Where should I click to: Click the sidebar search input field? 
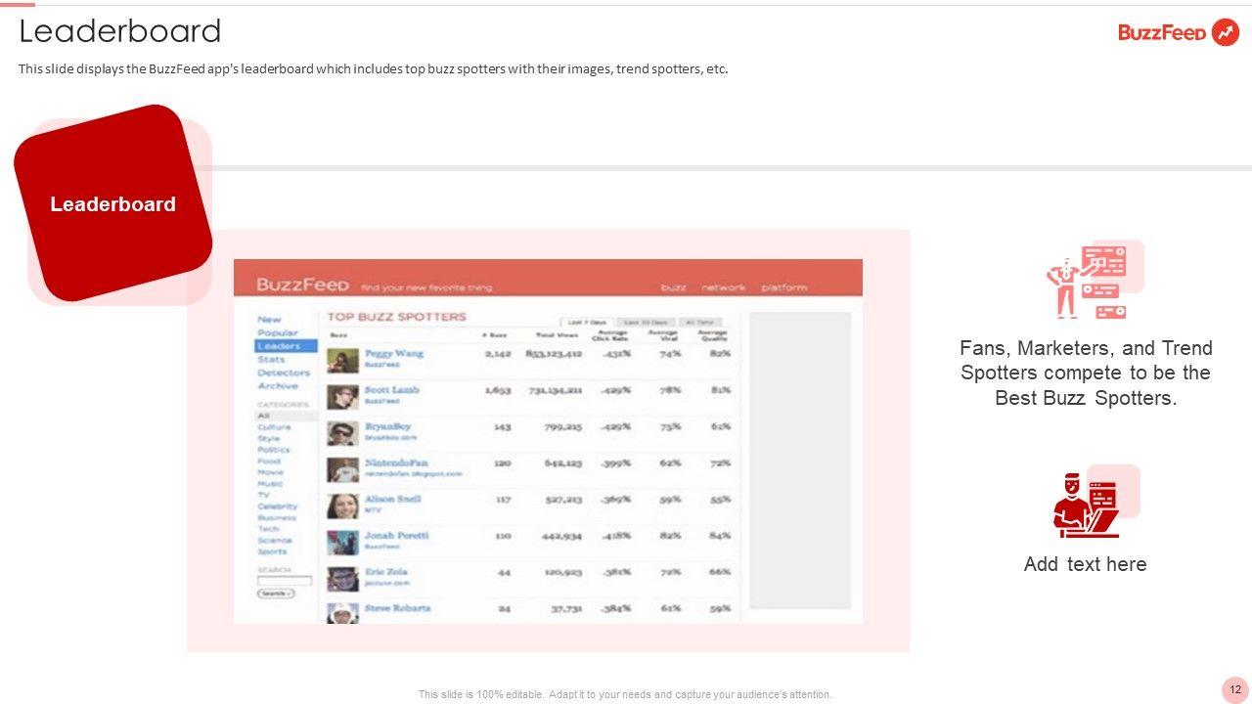click(x=285, y=581)
